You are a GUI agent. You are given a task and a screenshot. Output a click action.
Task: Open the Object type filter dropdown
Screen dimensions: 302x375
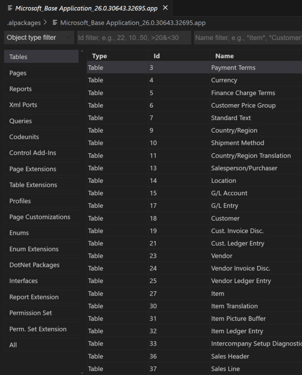click(x=38, y=37)
